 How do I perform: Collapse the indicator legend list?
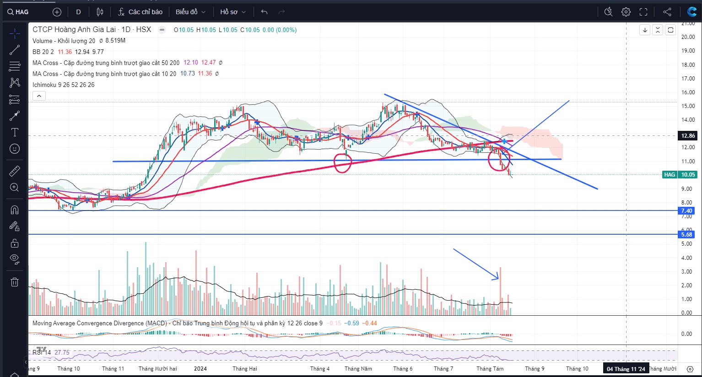click(x=39, y=96)
